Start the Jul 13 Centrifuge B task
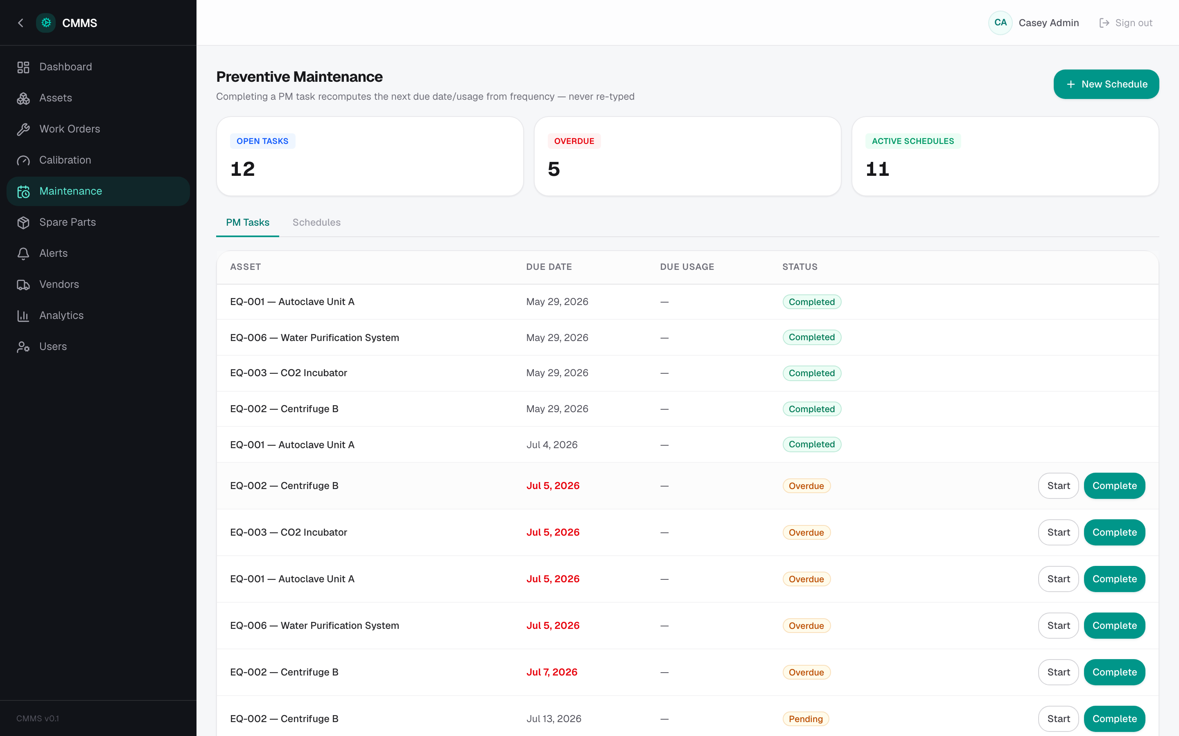Viewport: 1179px width, 736px height. coord(1058,719)
